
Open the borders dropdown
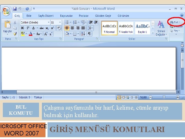coord(78,34)
